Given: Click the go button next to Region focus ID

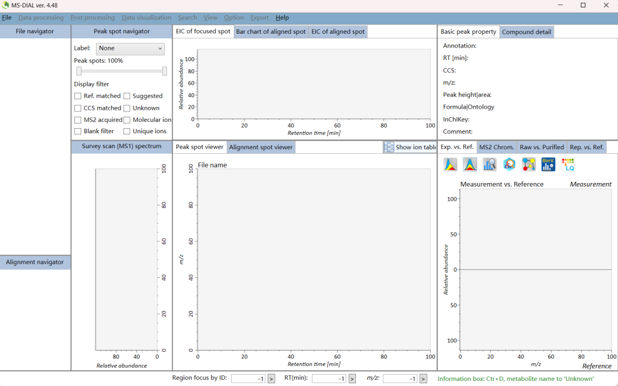Looking at the screenshot, I should coord(272,379).
